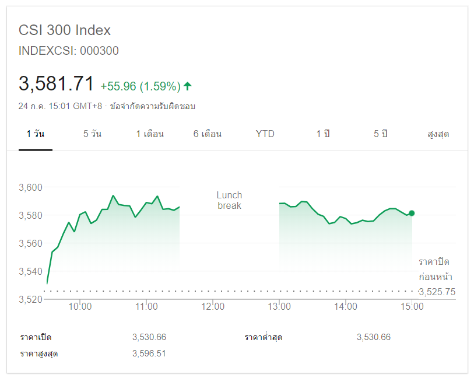Select the 1 วัน tab
The width and height of the screenshot is (474, 378).
tap(35, 134)
